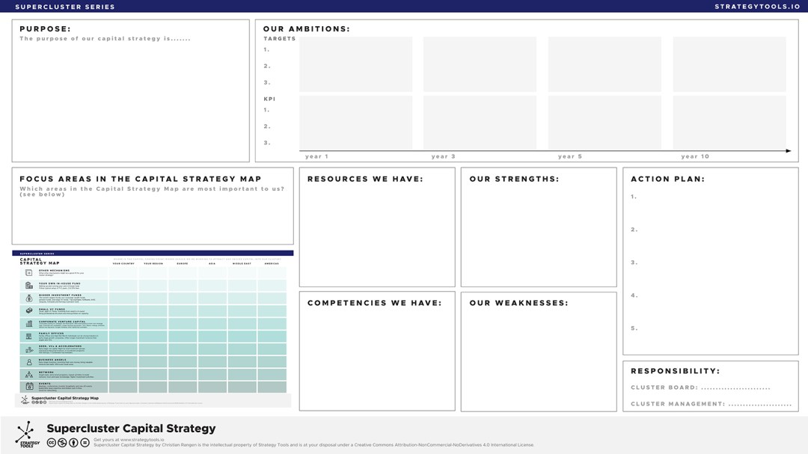Click the MIDDLE EAST column header in map
Image resolution: width=808 pixels, height=454 pixels.
point(242,263)
